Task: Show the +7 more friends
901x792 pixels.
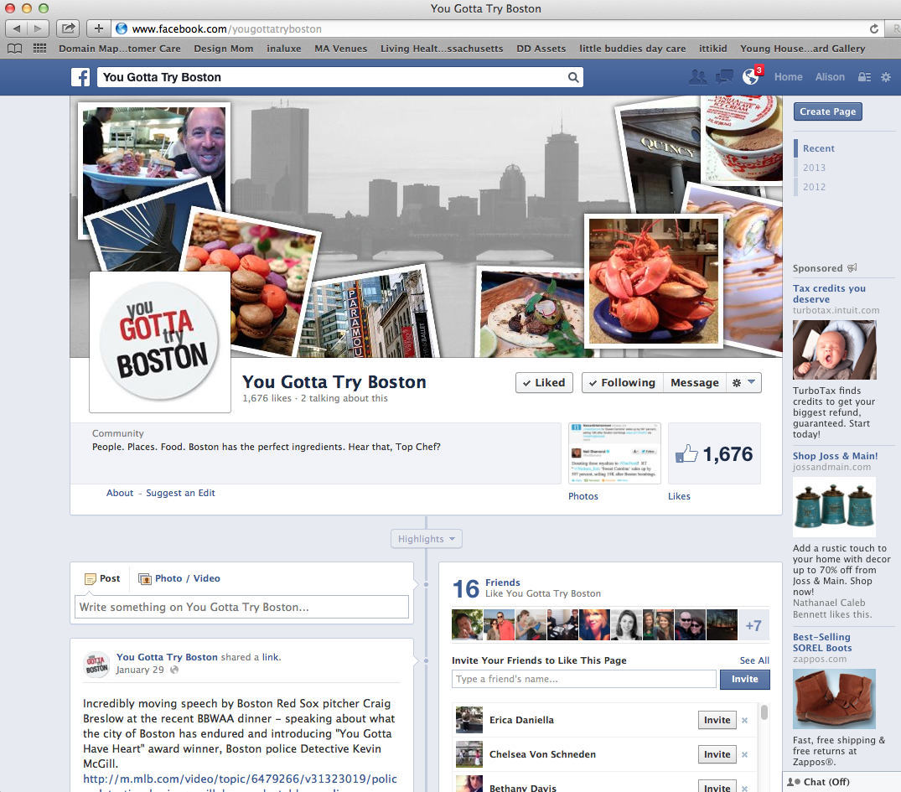Action: [x=753, y=625]
